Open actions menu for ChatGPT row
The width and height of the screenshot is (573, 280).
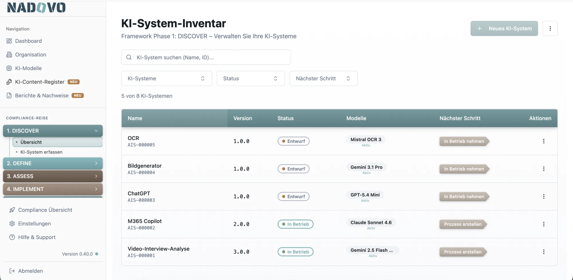(x=544, y=196)
